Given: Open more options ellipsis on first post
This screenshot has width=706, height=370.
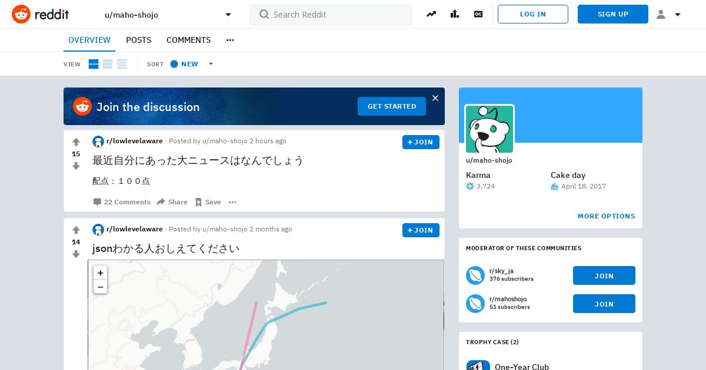Looking at the screenshot, I should pos(232,202).
